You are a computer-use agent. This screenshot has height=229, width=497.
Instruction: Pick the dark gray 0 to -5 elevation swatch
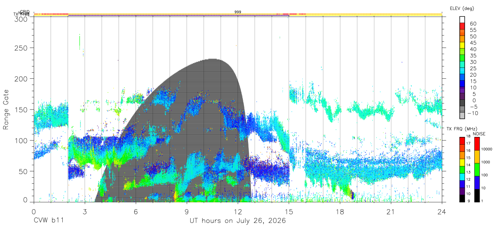click(x=462, y=103)
